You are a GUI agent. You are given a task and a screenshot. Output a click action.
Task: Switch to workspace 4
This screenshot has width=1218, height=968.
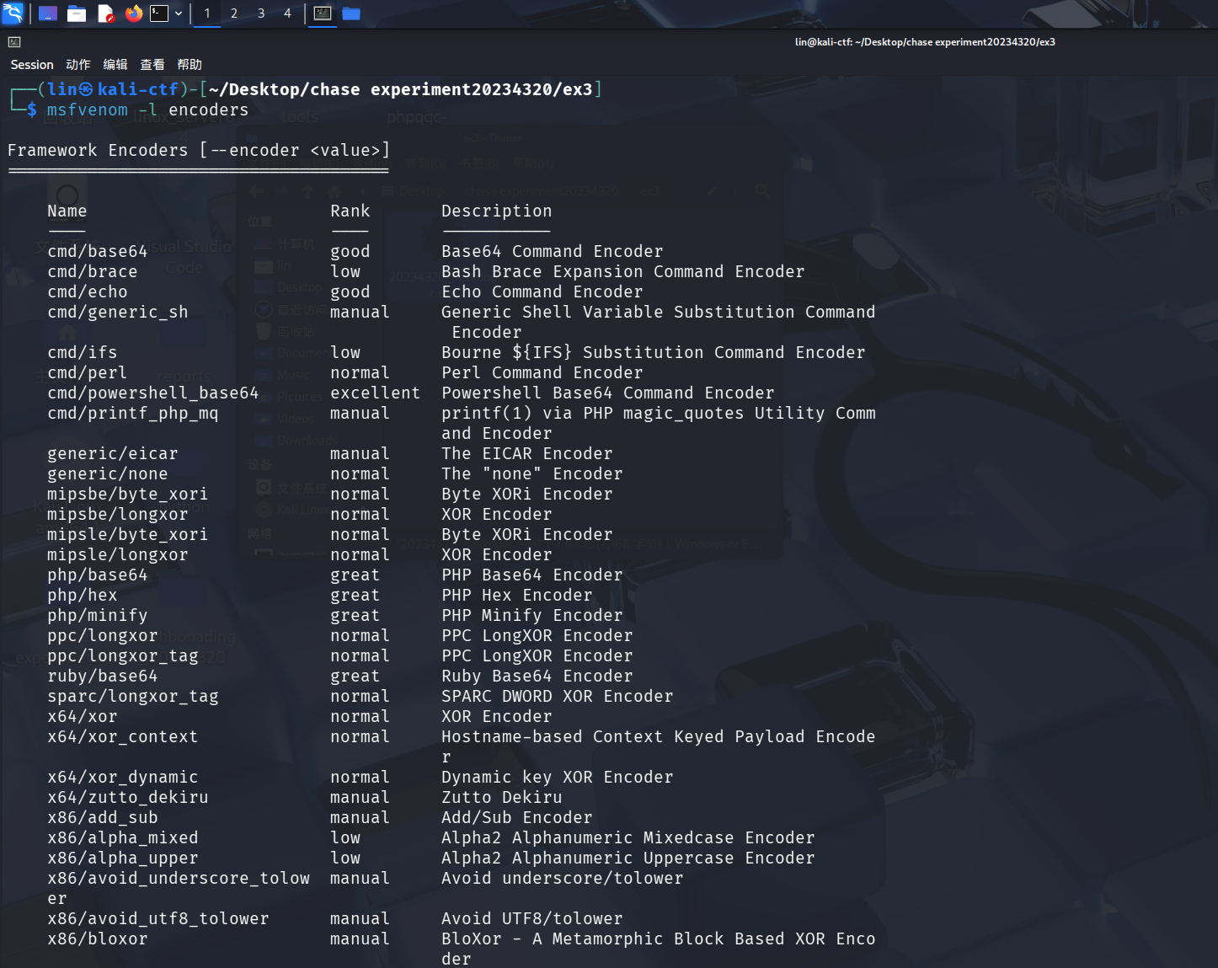(287, 13)
